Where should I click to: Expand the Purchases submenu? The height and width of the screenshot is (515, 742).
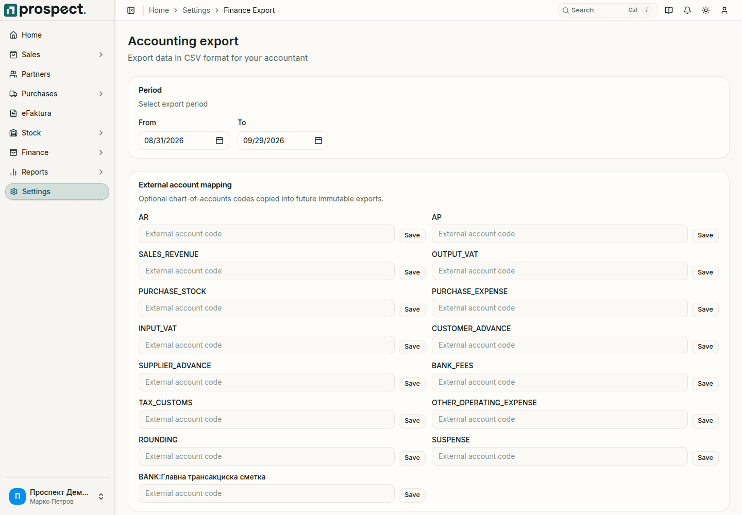pyautogui.click(x=101, y=94)
